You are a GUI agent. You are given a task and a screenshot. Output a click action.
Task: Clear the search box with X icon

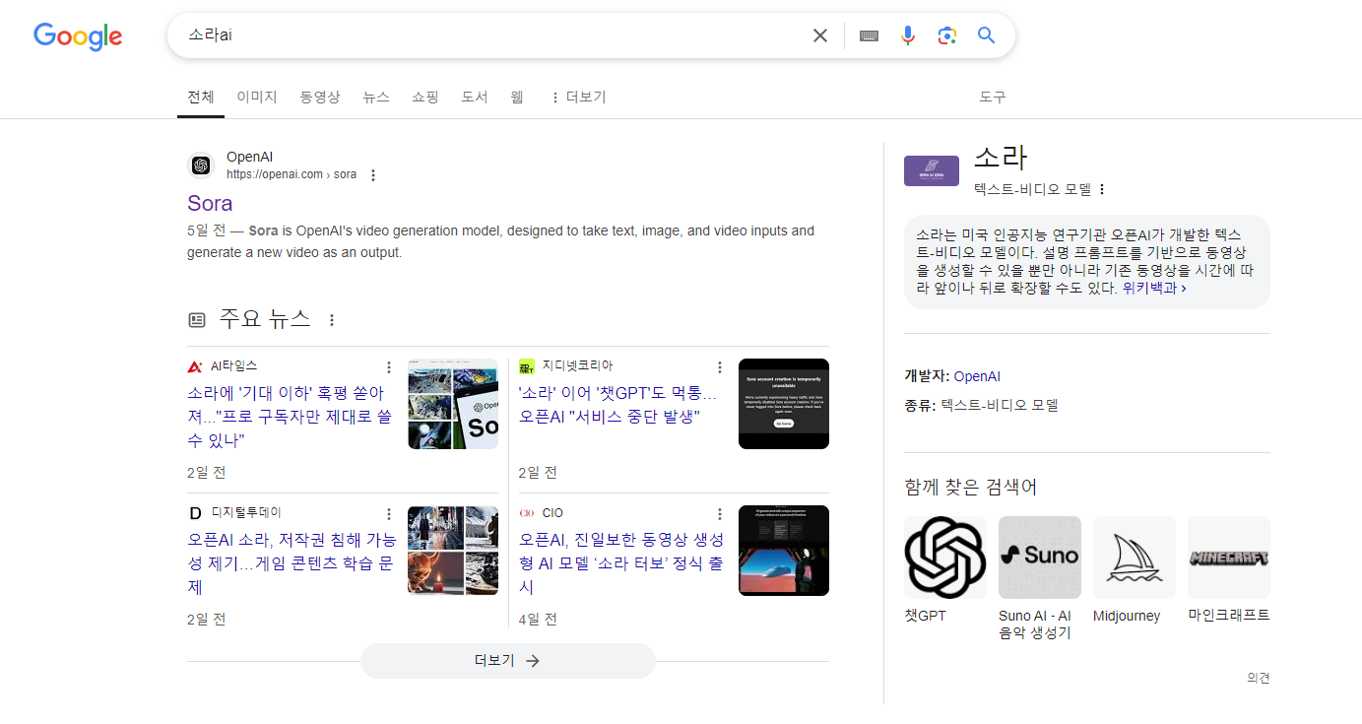click(819, 35)
